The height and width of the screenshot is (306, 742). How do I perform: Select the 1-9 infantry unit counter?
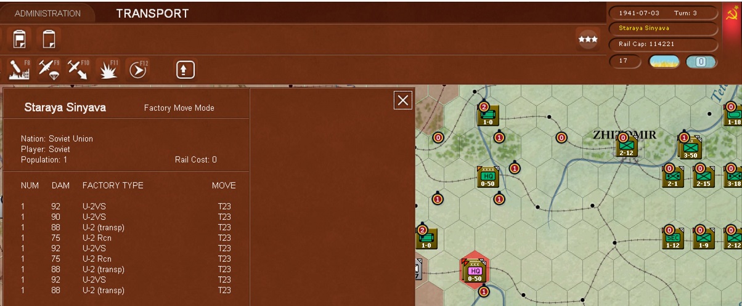[703, 238]
